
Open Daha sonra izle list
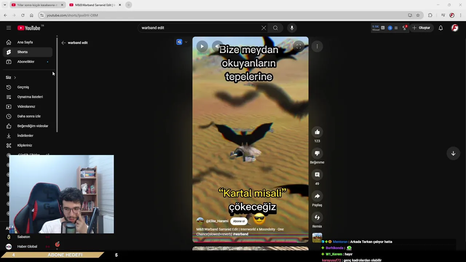click(28, 116)
